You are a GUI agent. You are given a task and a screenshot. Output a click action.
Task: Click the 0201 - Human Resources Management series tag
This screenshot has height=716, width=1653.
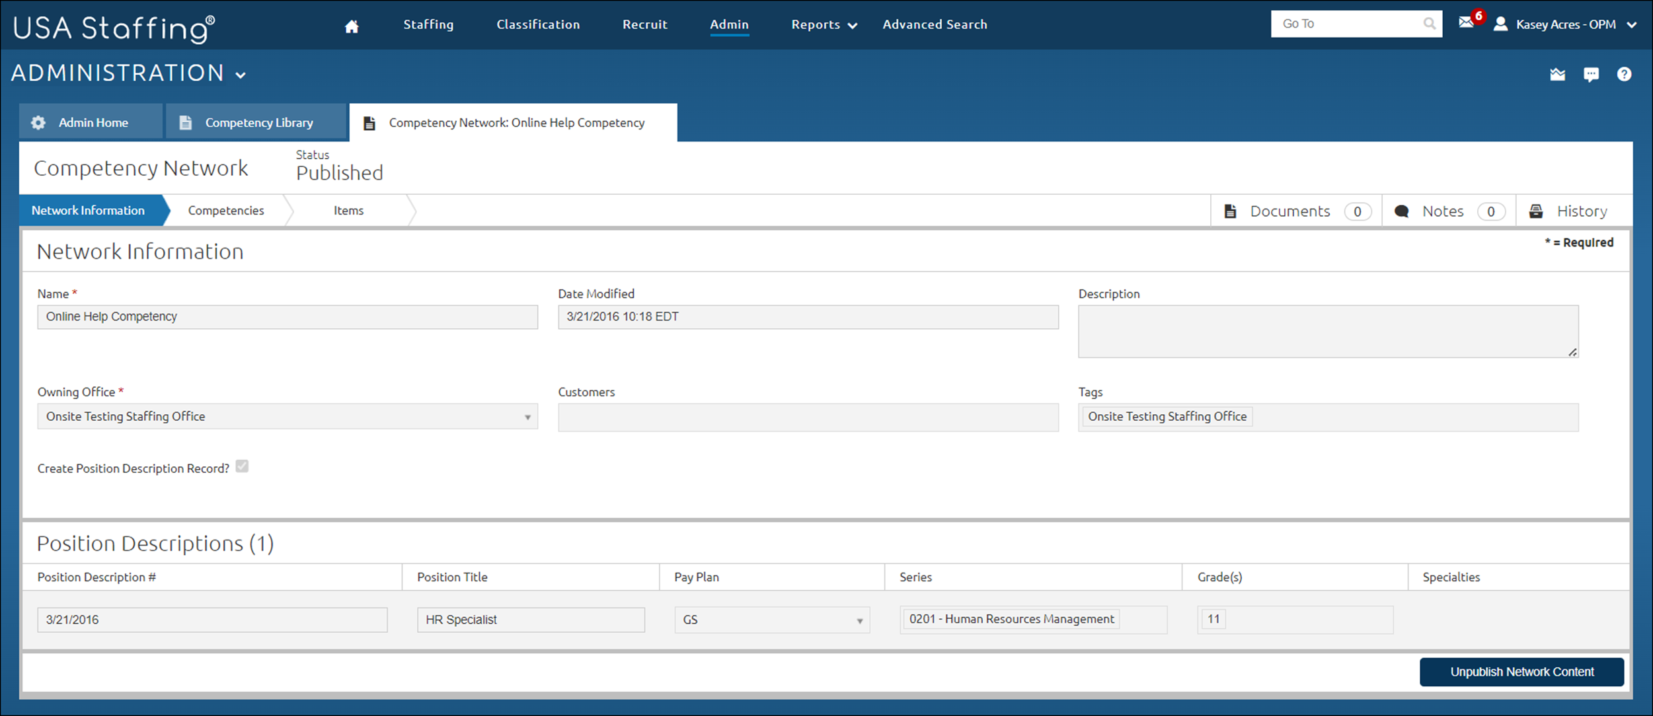click(1011, 619)
